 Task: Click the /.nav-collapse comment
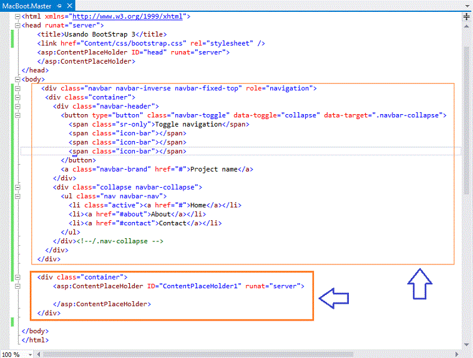pyautogui.click(x=120, y=241)
